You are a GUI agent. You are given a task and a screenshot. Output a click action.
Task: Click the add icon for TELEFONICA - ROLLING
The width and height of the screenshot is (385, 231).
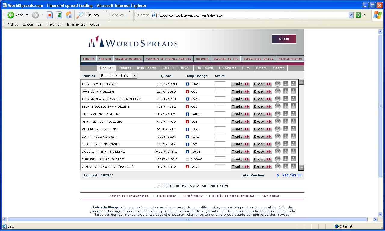293,114
